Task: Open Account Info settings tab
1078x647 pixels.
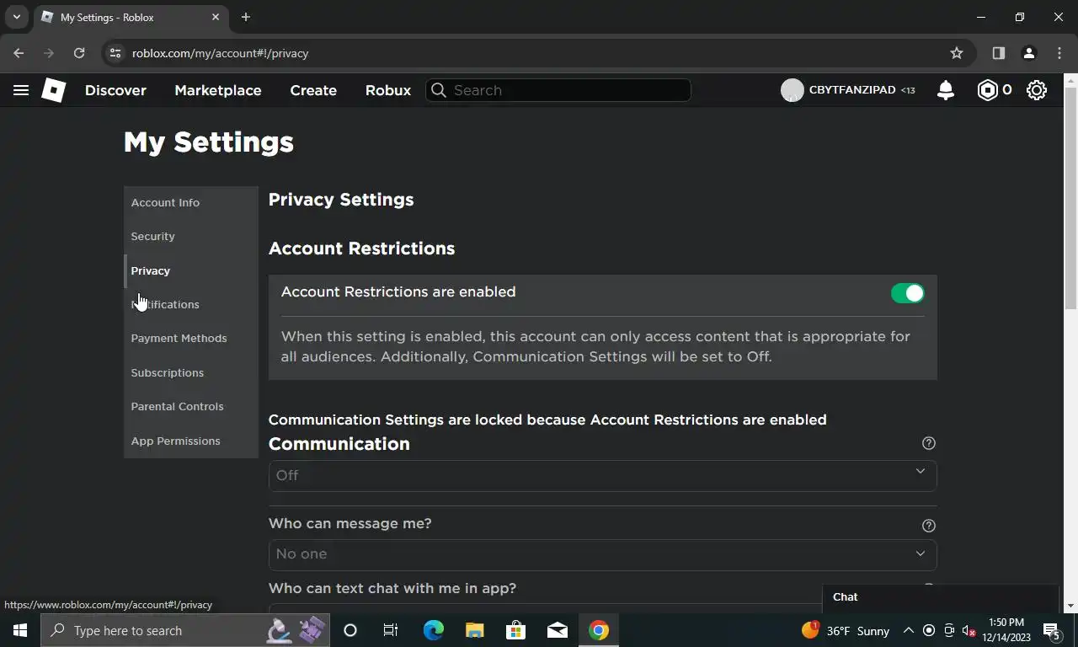Action: coord(190,203)
